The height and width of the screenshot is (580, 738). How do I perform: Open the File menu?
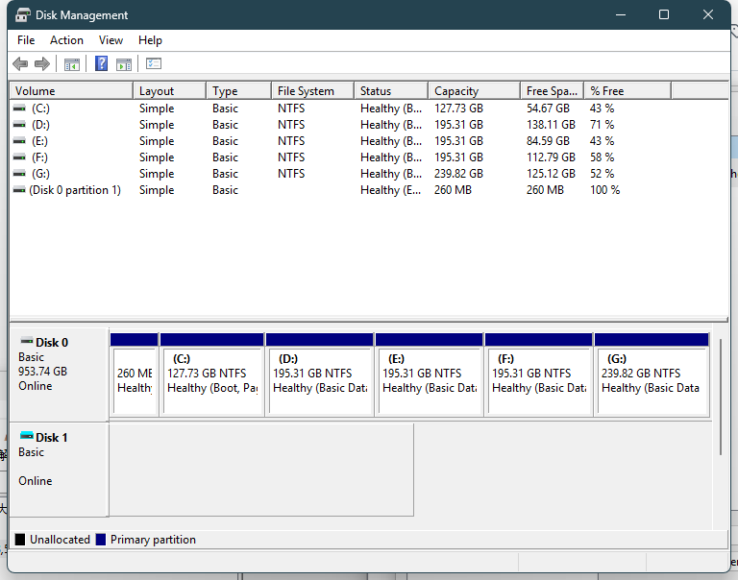[x=26, y=40]
